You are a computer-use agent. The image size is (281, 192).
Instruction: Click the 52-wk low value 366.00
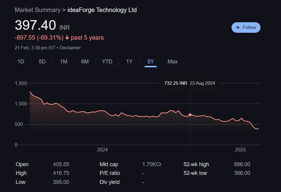242,173
